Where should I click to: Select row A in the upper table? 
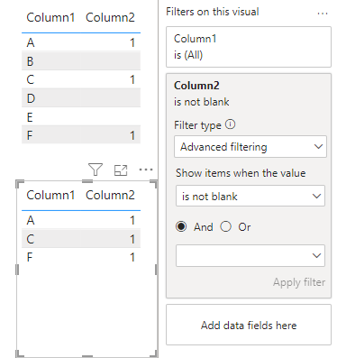[x=81, y=42]
